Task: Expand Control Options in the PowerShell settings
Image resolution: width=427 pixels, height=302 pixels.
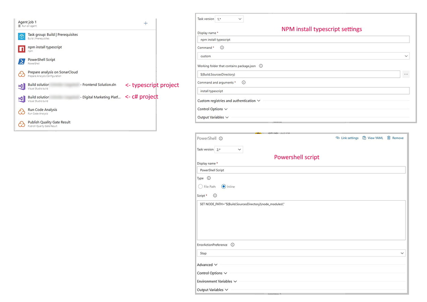Action: coord(212,273)
